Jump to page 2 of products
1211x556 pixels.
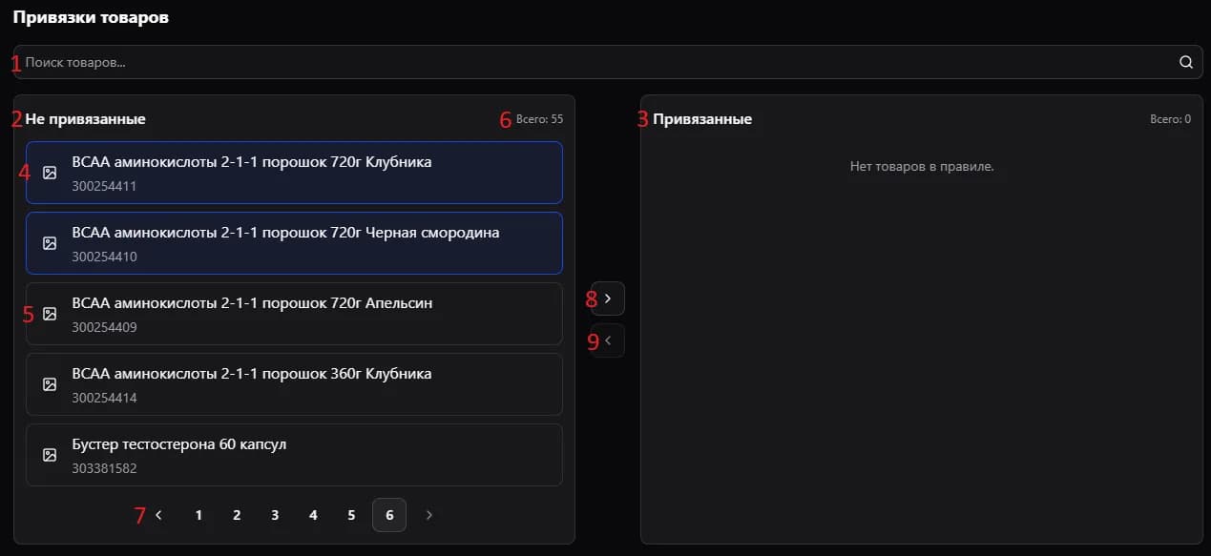(x=237, y=515)
